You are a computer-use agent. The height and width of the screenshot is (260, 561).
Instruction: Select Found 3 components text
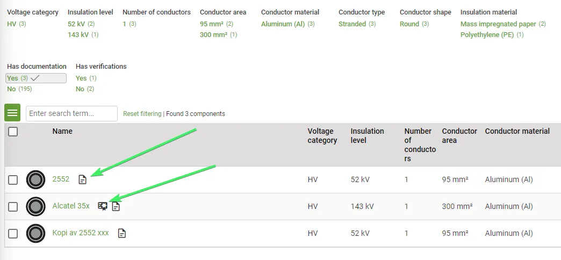pyautogui.click(x=196, y=114)
